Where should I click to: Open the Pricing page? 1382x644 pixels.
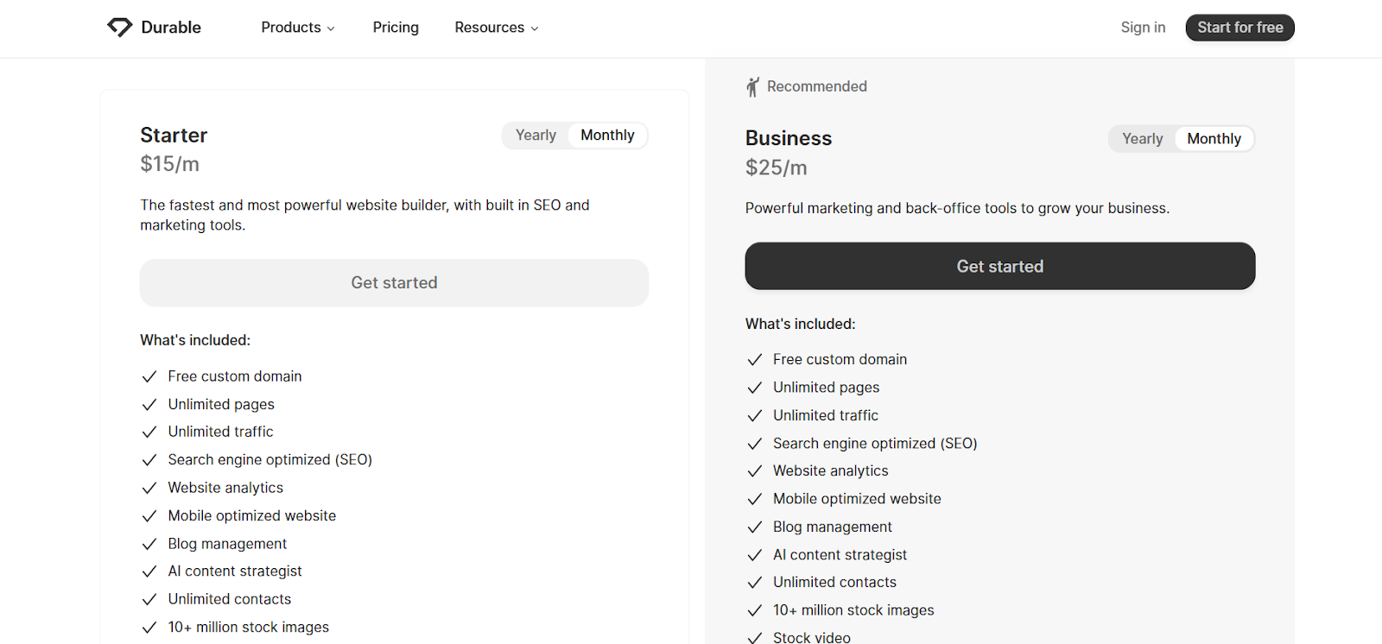click(x=396, y=28)
